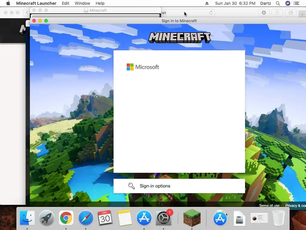Click the key icon beside Sign-in options

tap(131, 186)
